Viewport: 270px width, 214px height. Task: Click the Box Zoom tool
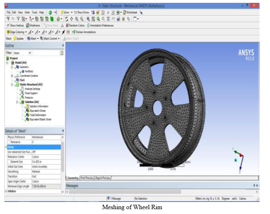pos(93,19)
